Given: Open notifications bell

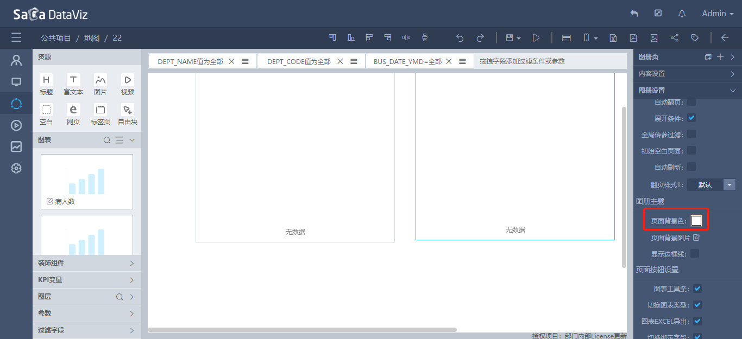Looking at the screenshot, I should [x=682, y=14].
